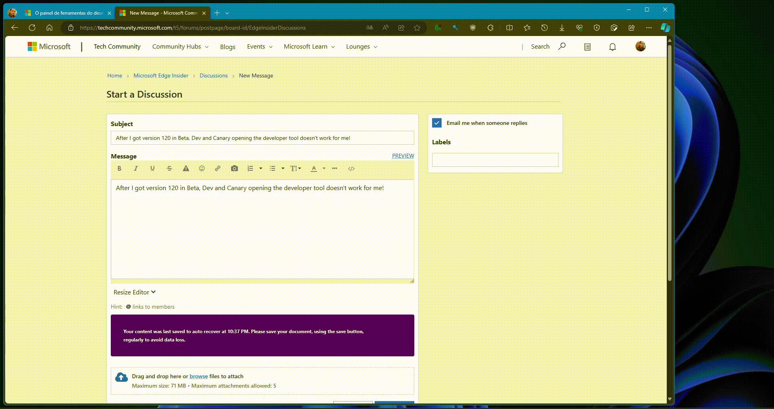Open the spoiler/alert formatting icon

[186, 168]
